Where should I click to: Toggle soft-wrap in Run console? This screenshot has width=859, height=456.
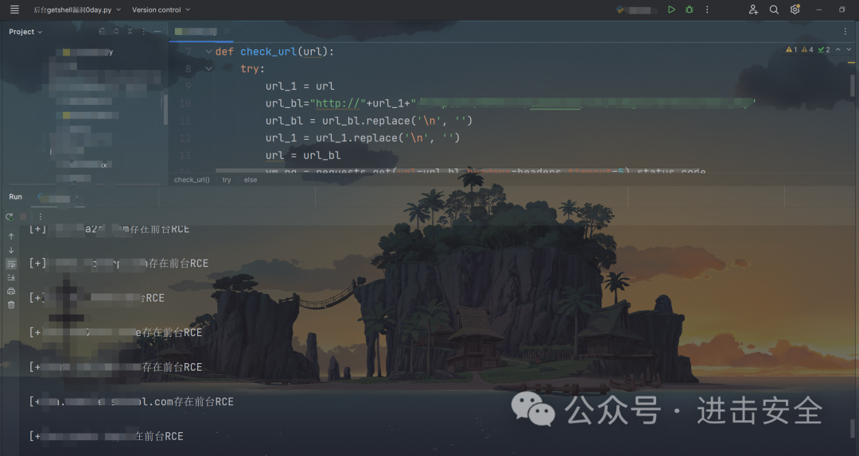pos(11,264)
